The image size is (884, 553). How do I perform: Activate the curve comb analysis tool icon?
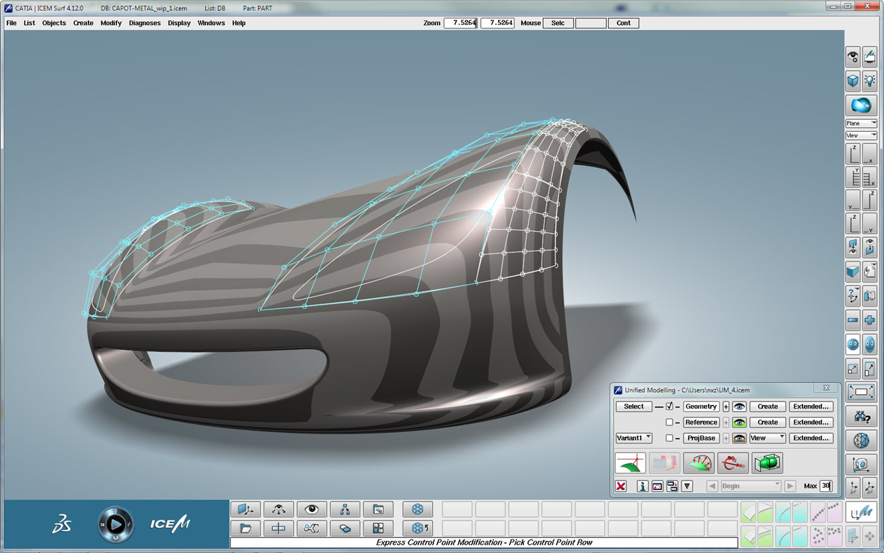732,463
